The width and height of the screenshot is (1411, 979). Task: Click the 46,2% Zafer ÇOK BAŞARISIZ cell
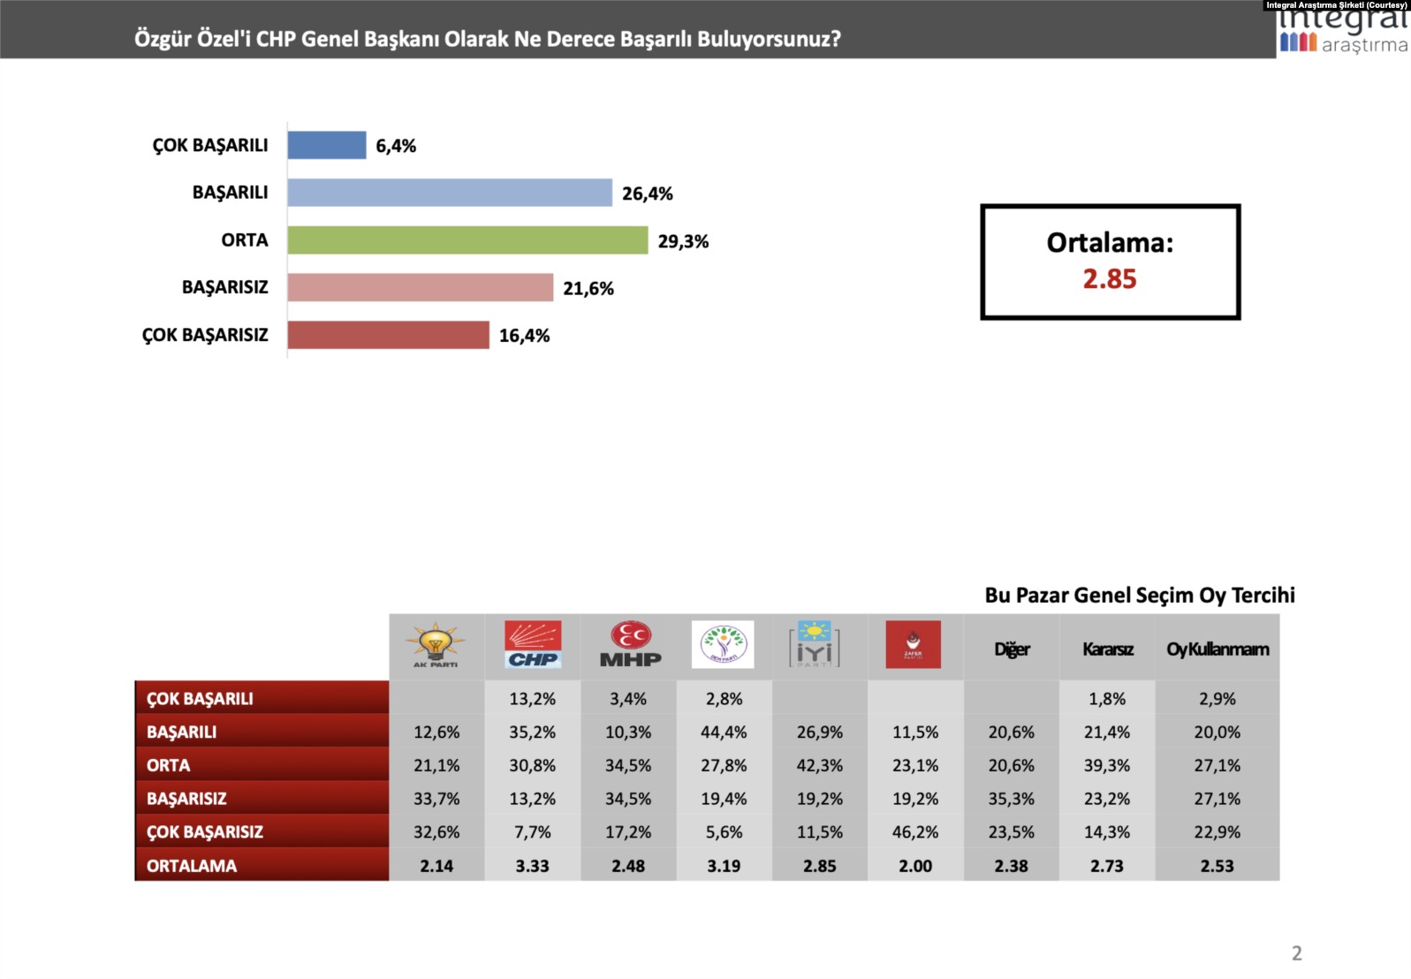(x=915, y=832)
